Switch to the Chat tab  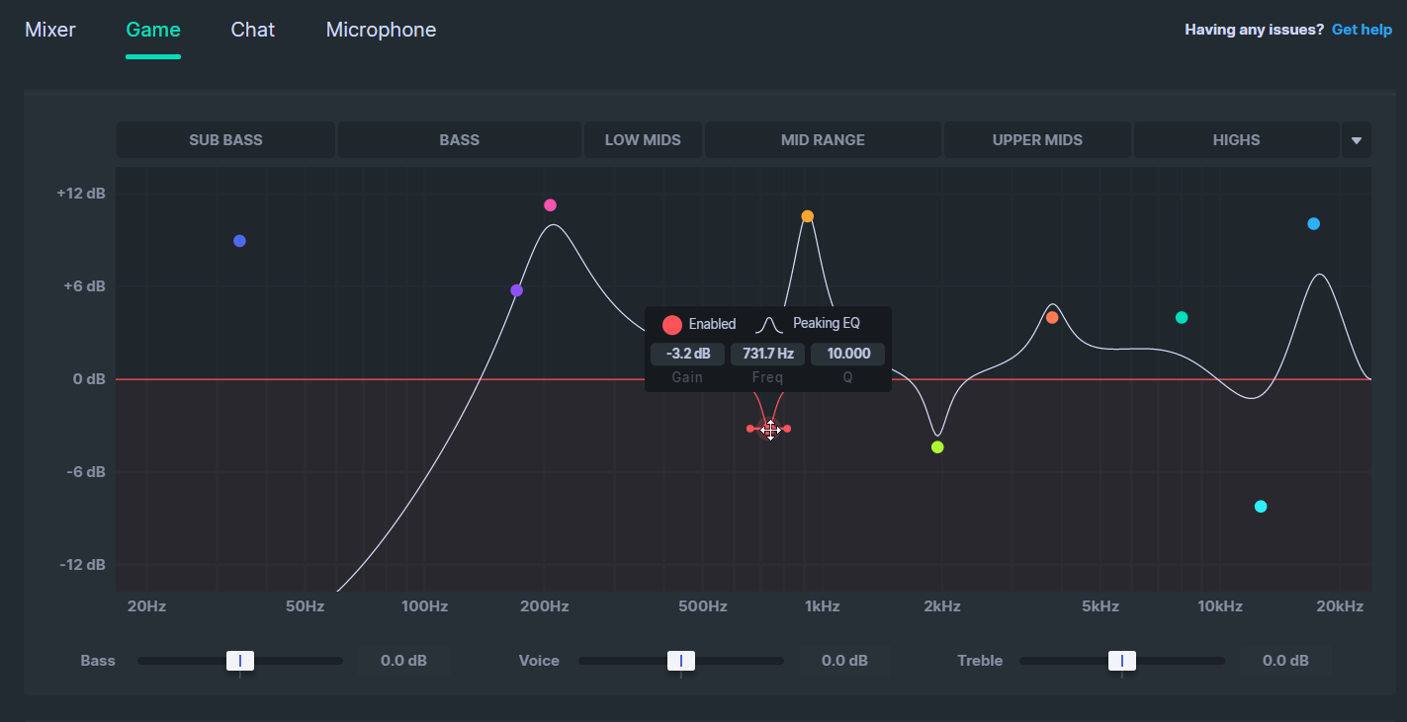(x=253, y=30)
